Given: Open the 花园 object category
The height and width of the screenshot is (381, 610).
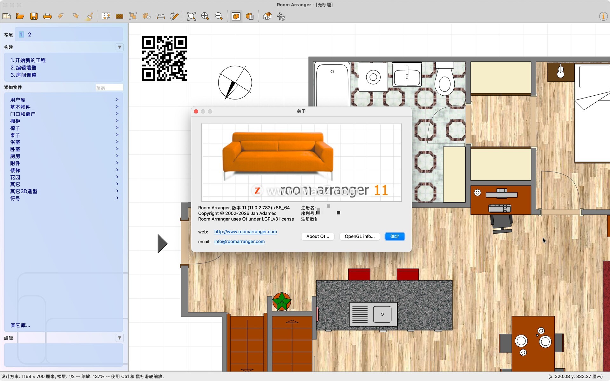Looking at the screenshot, I should 64,177.
